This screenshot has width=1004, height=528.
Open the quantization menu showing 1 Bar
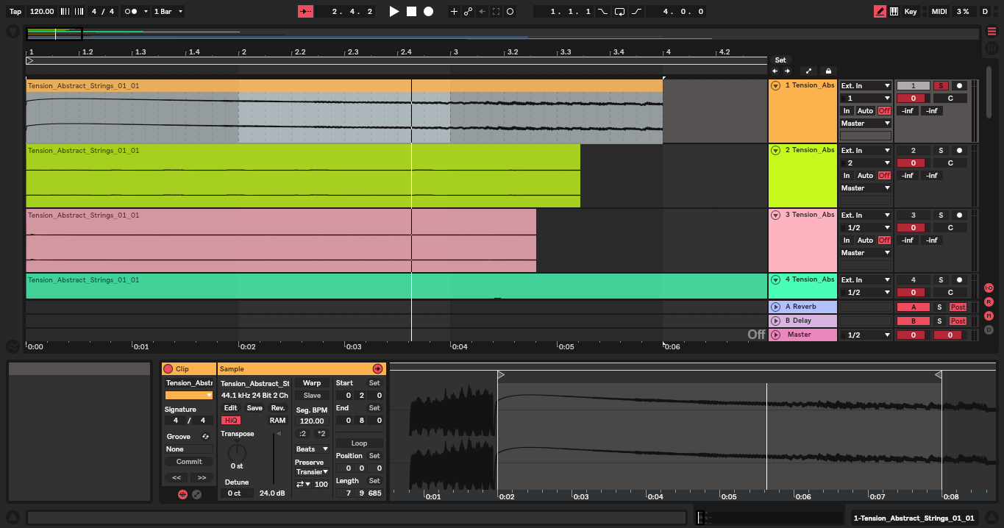(x=168, y=12)
